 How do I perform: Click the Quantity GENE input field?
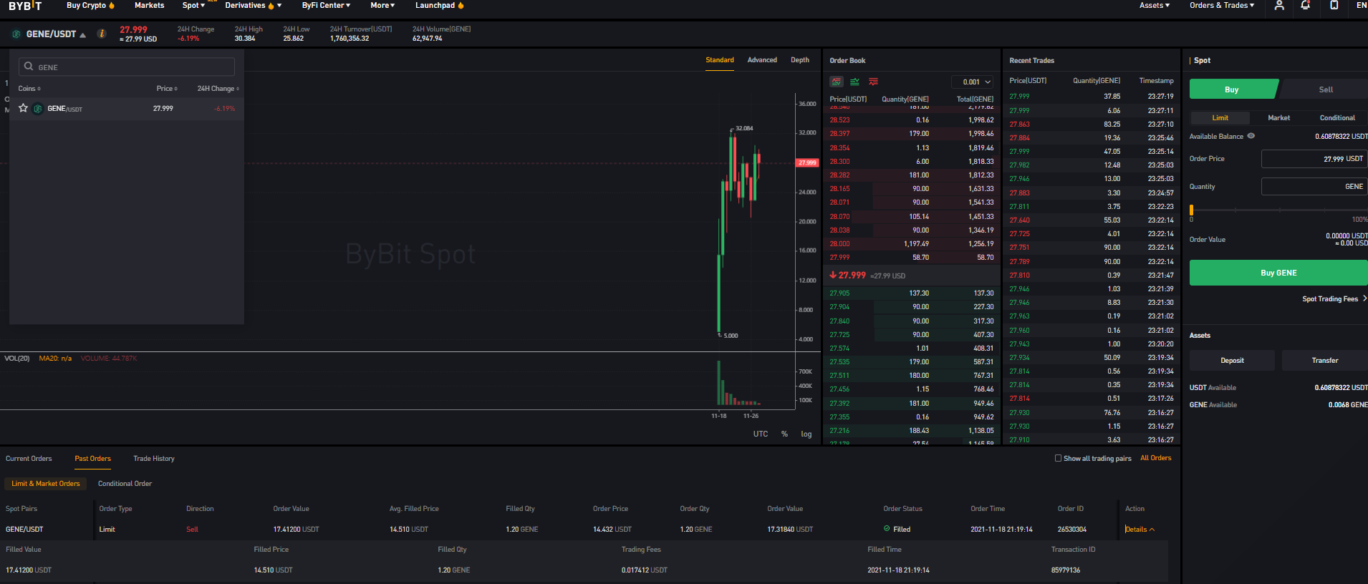tap(1314, 187)
